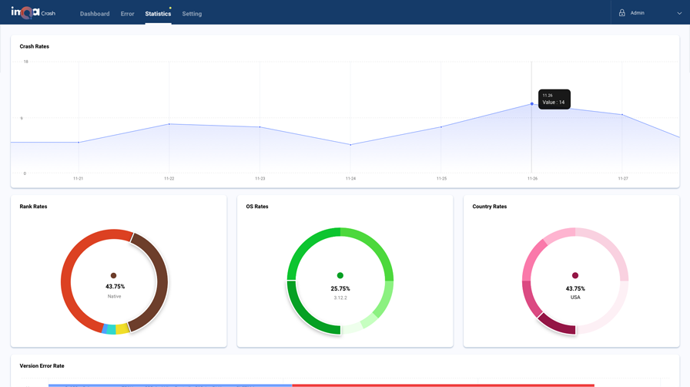Click the 'Value : 14' tooltip
This screenshot has height=387, width=690.
click(x=554, y=99)
